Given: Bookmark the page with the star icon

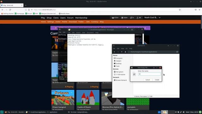Looking at the screenshot, I should point(180,10).
